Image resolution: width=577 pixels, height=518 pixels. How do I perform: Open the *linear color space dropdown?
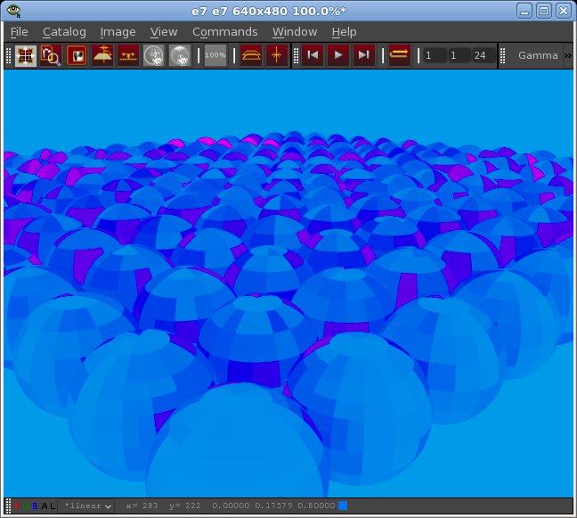pyautogui.click(x=88, y=506)
